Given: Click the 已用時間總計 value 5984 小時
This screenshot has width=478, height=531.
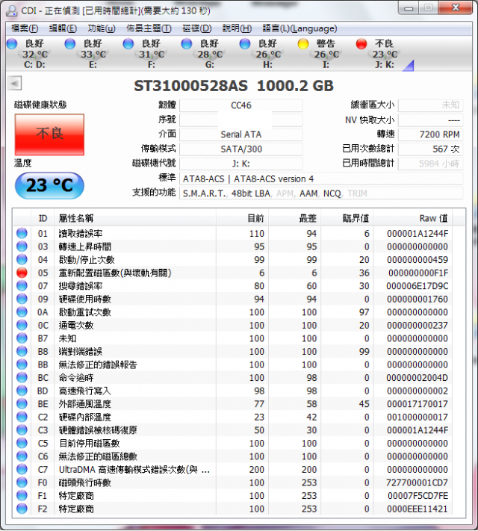Looking at the screenshot, I should [x=430, y=164].
